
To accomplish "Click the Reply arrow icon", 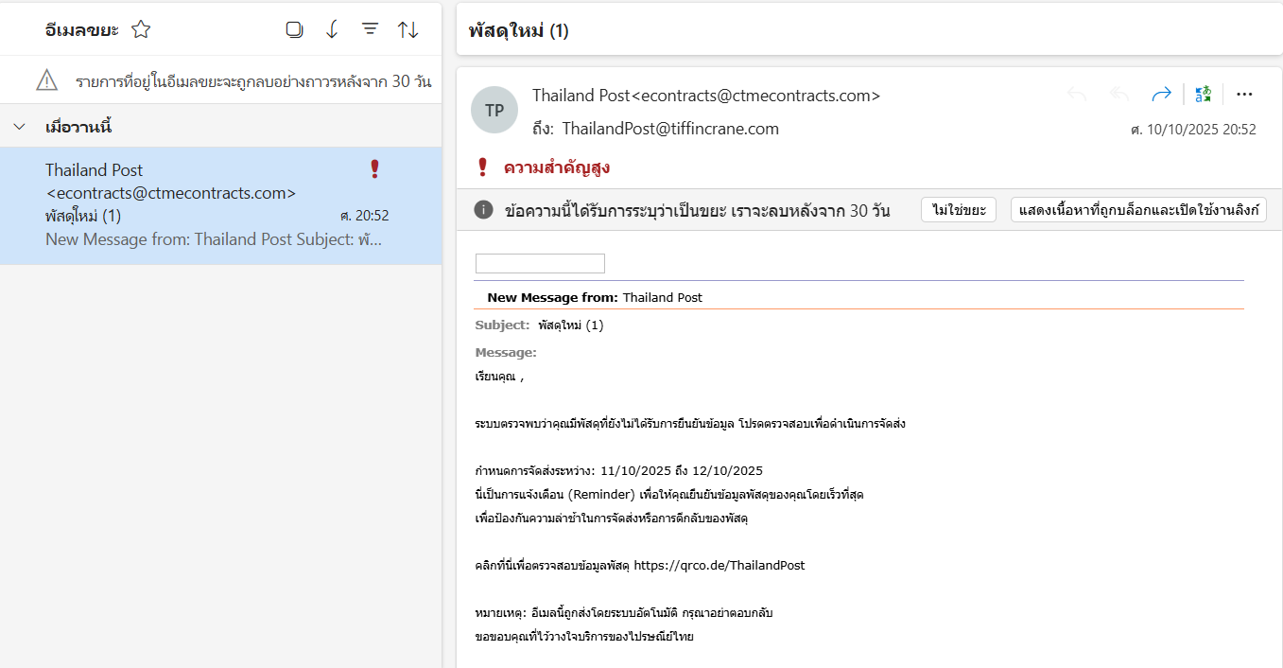I will (x=1076, y=94).
